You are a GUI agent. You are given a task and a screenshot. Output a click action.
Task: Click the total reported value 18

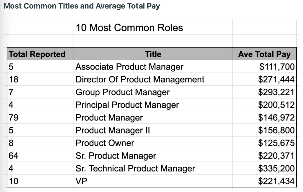tap(40, 79)
